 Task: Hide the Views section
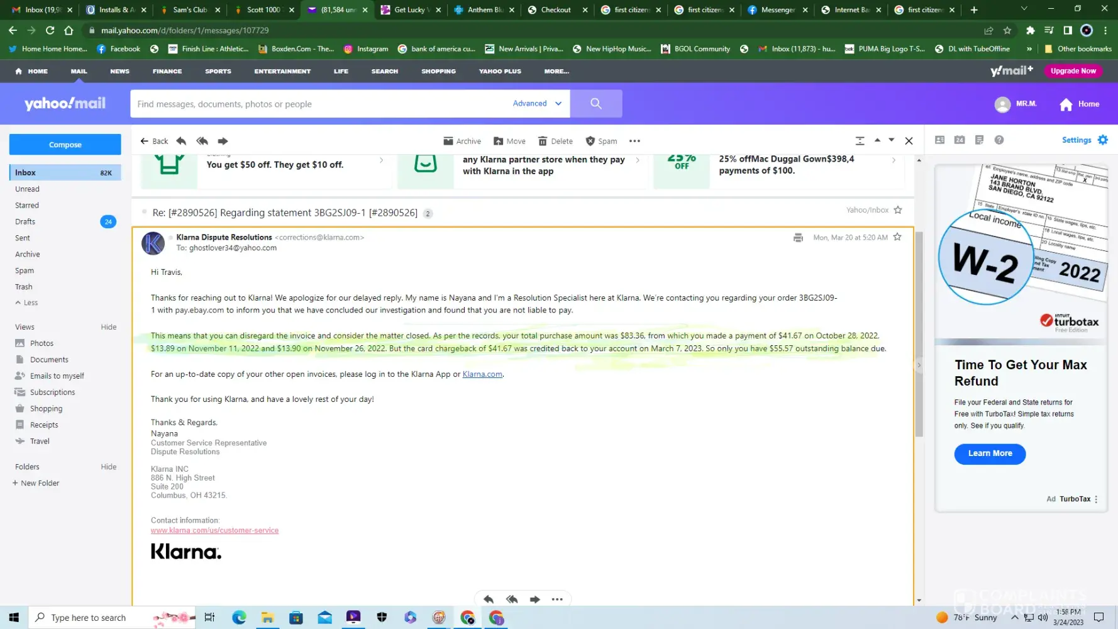(108, 327)
